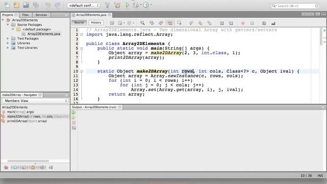Image resolution: width=327 pixels, height=184 pixels.
Task: Switch to the Services tab
Action: coord(41,15)
